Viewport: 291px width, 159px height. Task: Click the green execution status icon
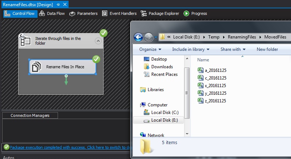[x=7, y=147]
